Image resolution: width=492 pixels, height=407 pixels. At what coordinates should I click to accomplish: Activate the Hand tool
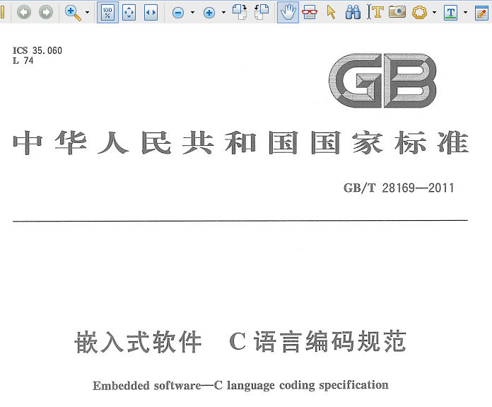288,12
